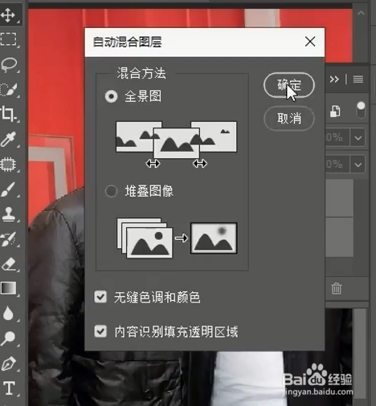Screen dimensions: 376x406
Task: Select the Quick Selection tool
Action: click(x=9, y=90)
